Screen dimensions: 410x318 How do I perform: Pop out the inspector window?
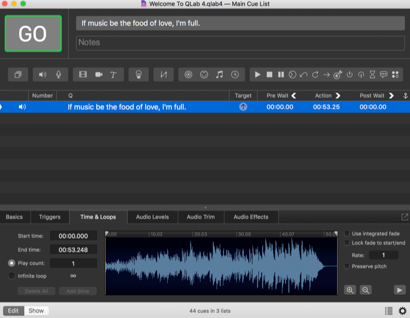tap(405, 217)
